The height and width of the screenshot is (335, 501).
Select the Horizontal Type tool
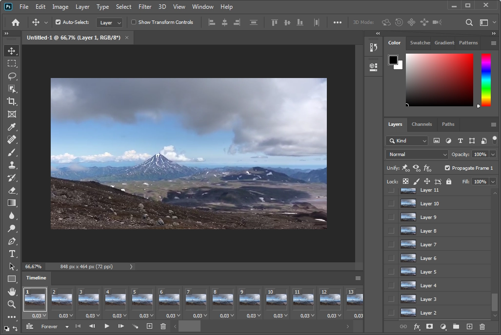(11, 254)
